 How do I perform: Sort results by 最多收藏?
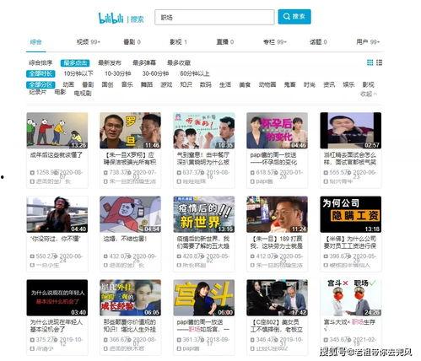point(179,62)
